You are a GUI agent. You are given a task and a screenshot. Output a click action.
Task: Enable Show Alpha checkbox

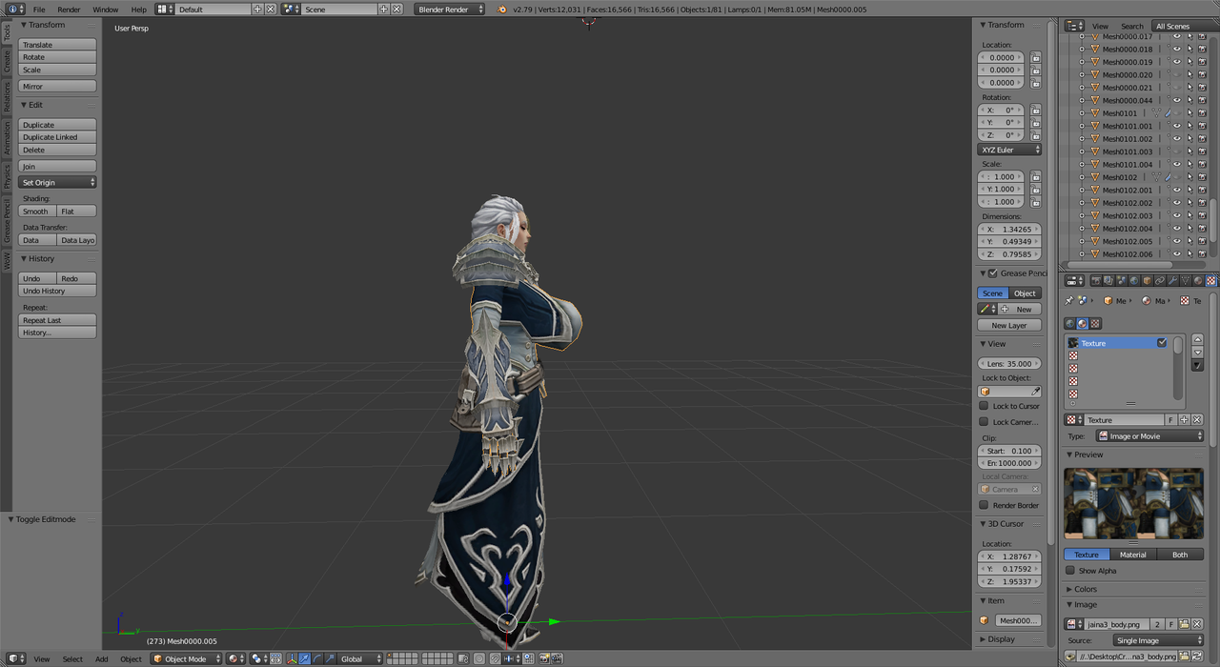(1069, 571)
